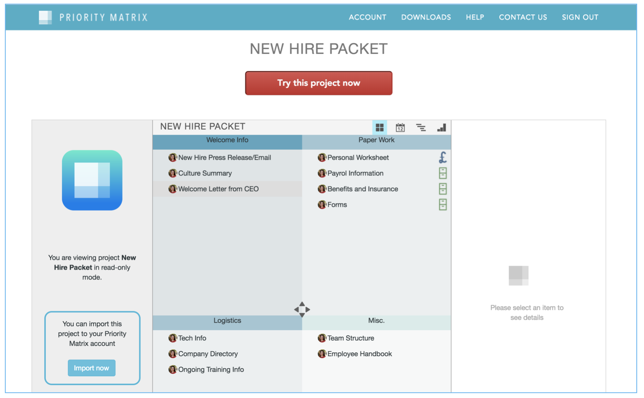The image size is (644, 398).
Task: Click the four-arrow quadrant resize handle
Action: (302, 310)
